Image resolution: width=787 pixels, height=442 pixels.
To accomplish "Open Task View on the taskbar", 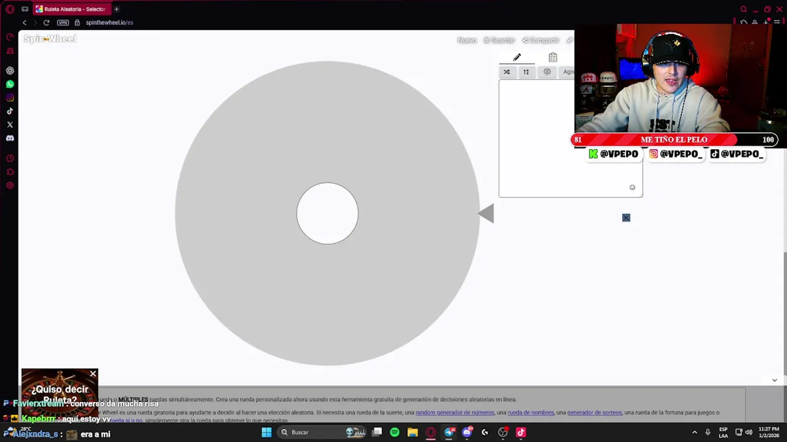I will tap(377, 432).
